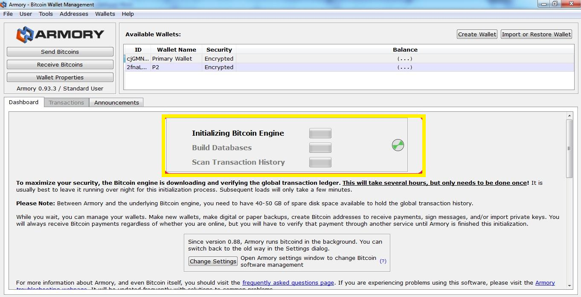
Task: Open Wallet Properties
Action: (x=60, y=77)
